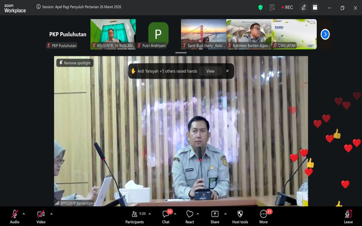Open the Chat panel

point(166,217)
